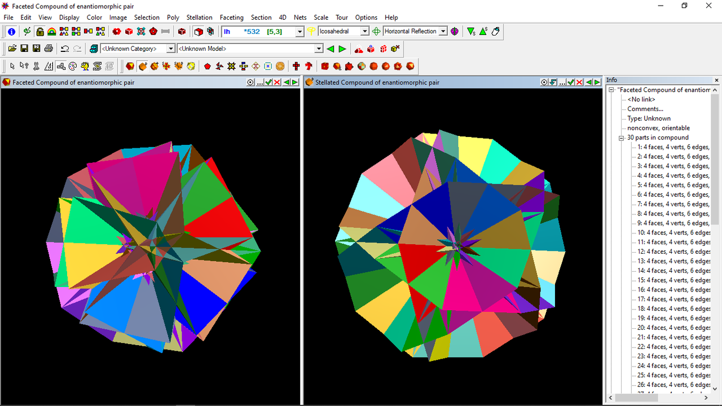Click the ellipsis button in left view header
Image resolution: width=722 pixels, height=406 pixels.
pos(259,82)
